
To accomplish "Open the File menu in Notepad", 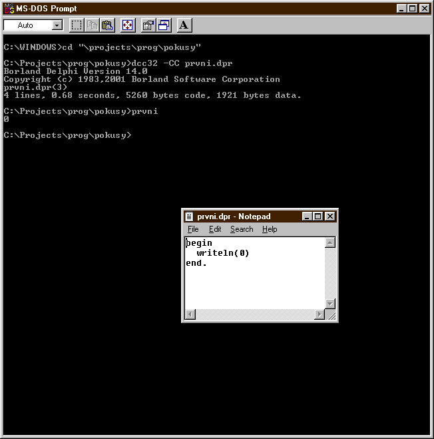I will pos(193,229).
